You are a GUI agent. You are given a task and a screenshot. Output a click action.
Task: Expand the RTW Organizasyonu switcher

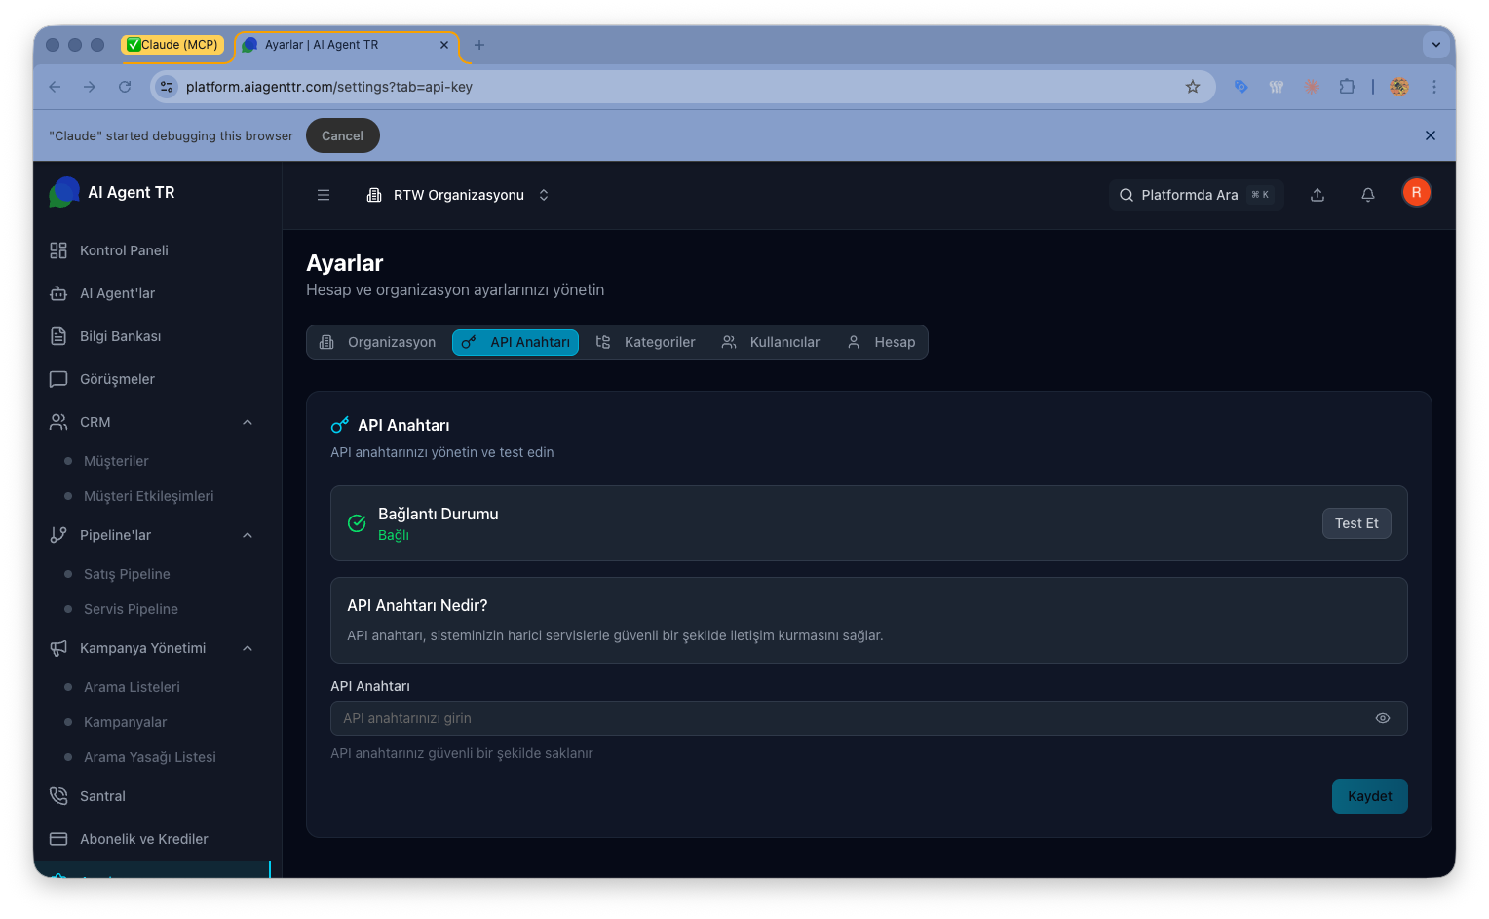(x=544, y=195)
